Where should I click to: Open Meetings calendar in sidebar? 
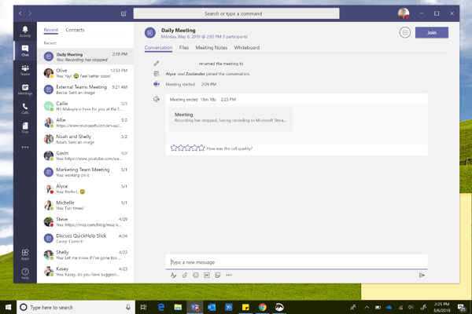click(25, 89)
